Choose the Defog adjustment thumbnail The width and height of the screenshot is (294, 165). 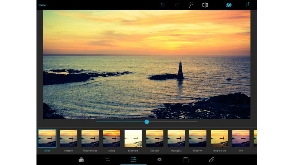coord(111,138)
